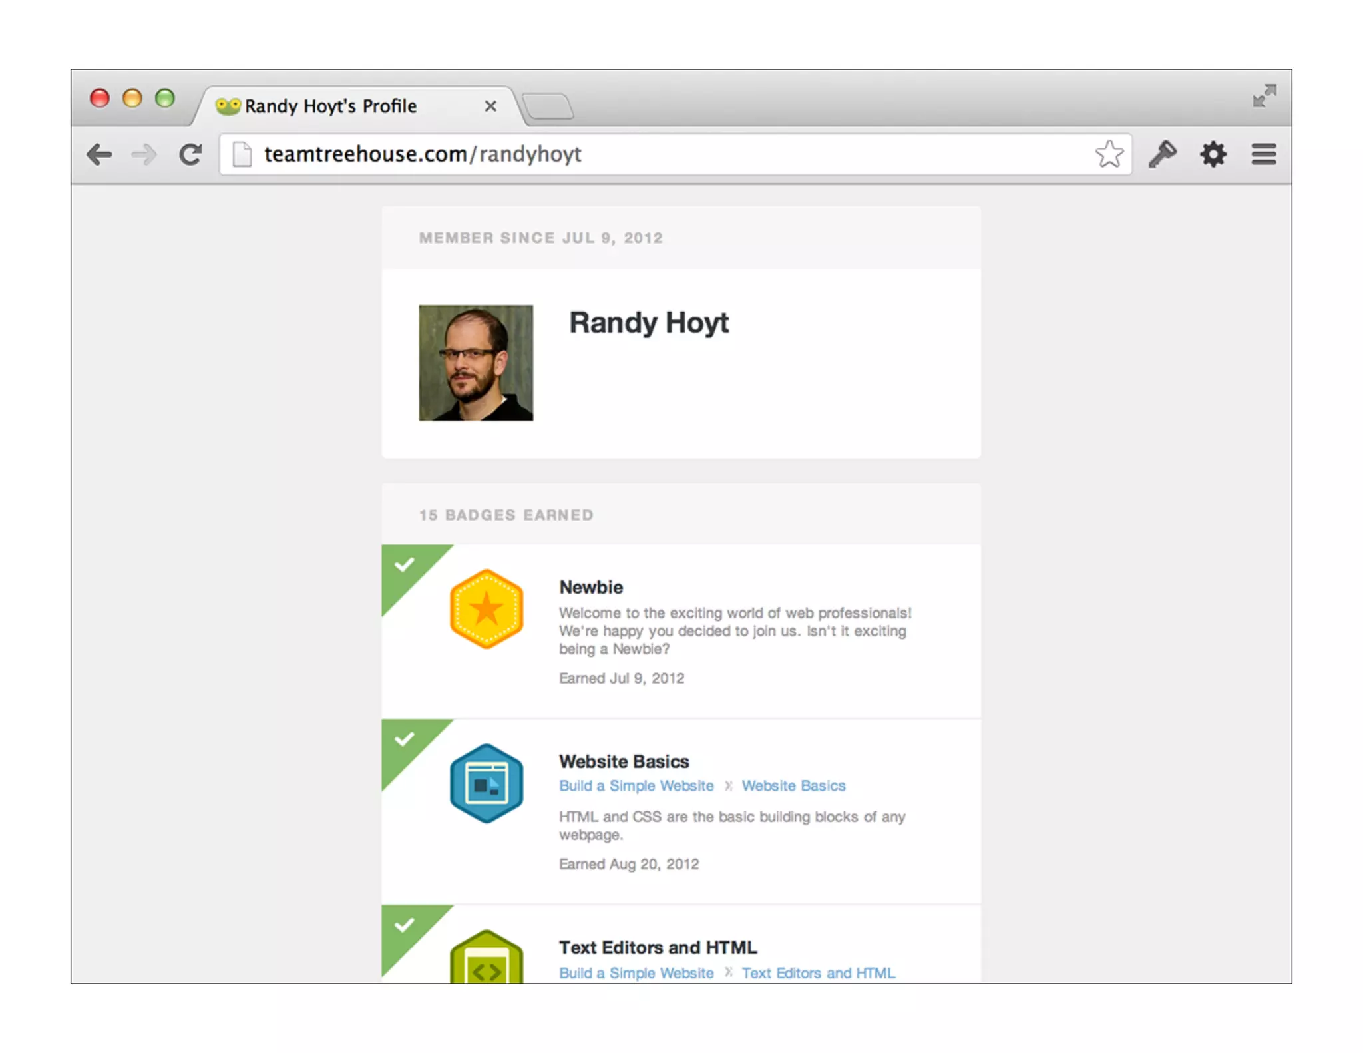The image size is (1363, 1053).
Task: Open Build a Simple Website link under Website Basics
Action: point(636,786)
